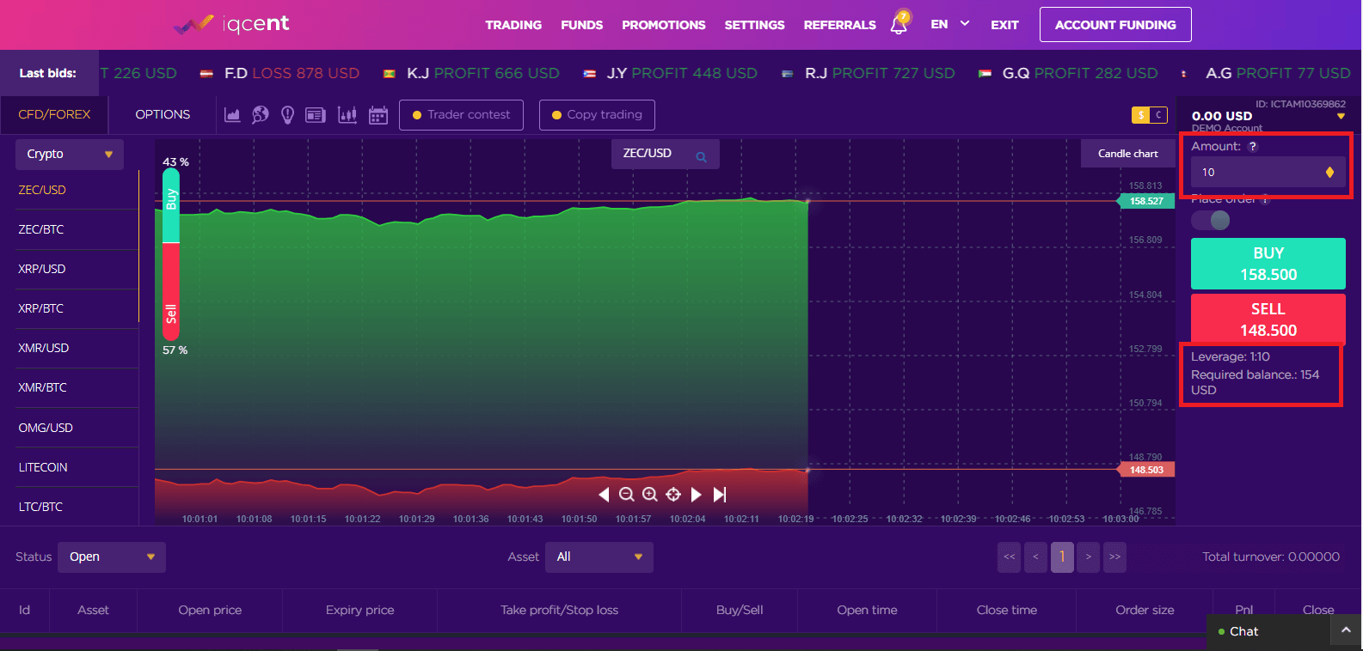Click the Copy trading button
This screenshot has height=651, width=1363.
coord(597,115)
